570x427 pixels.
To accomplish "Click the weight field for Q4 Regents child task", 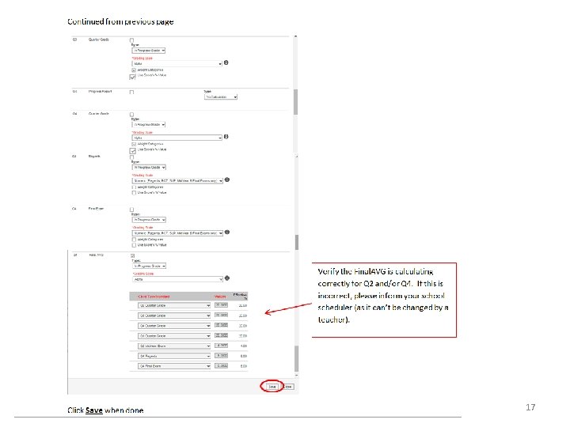I will click(222, 356).
